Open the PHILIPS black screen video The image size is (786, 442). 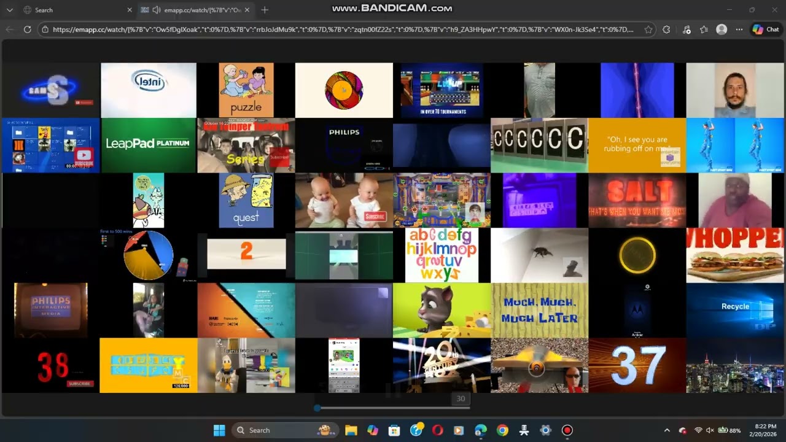pyautogui.click(x=344, y=145)
